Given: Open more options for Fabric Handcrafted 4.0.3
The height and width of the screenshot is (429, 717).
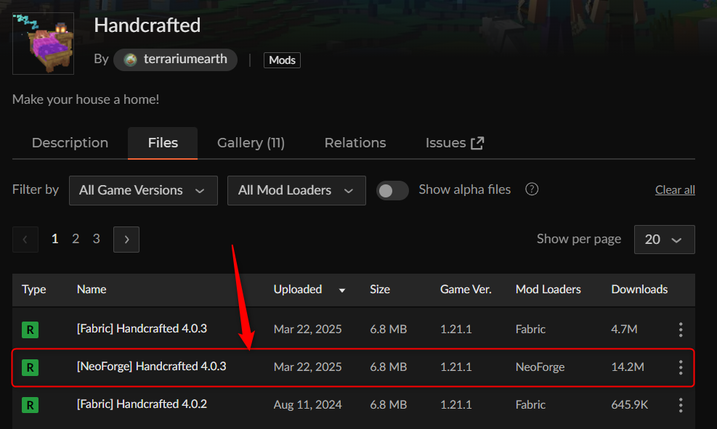Looking at the screenshot, I should click(x=681, y=330).
